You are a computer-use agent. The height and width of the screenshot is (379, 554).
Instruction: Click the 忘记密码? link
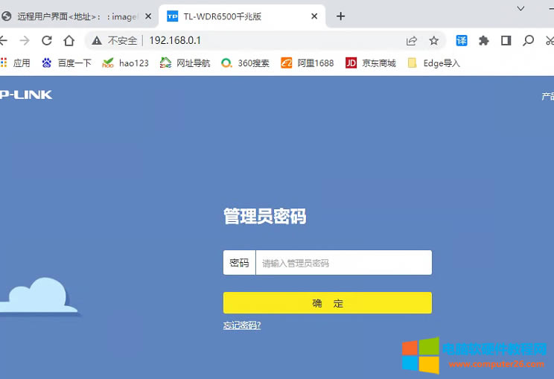(x=242, y=325)
